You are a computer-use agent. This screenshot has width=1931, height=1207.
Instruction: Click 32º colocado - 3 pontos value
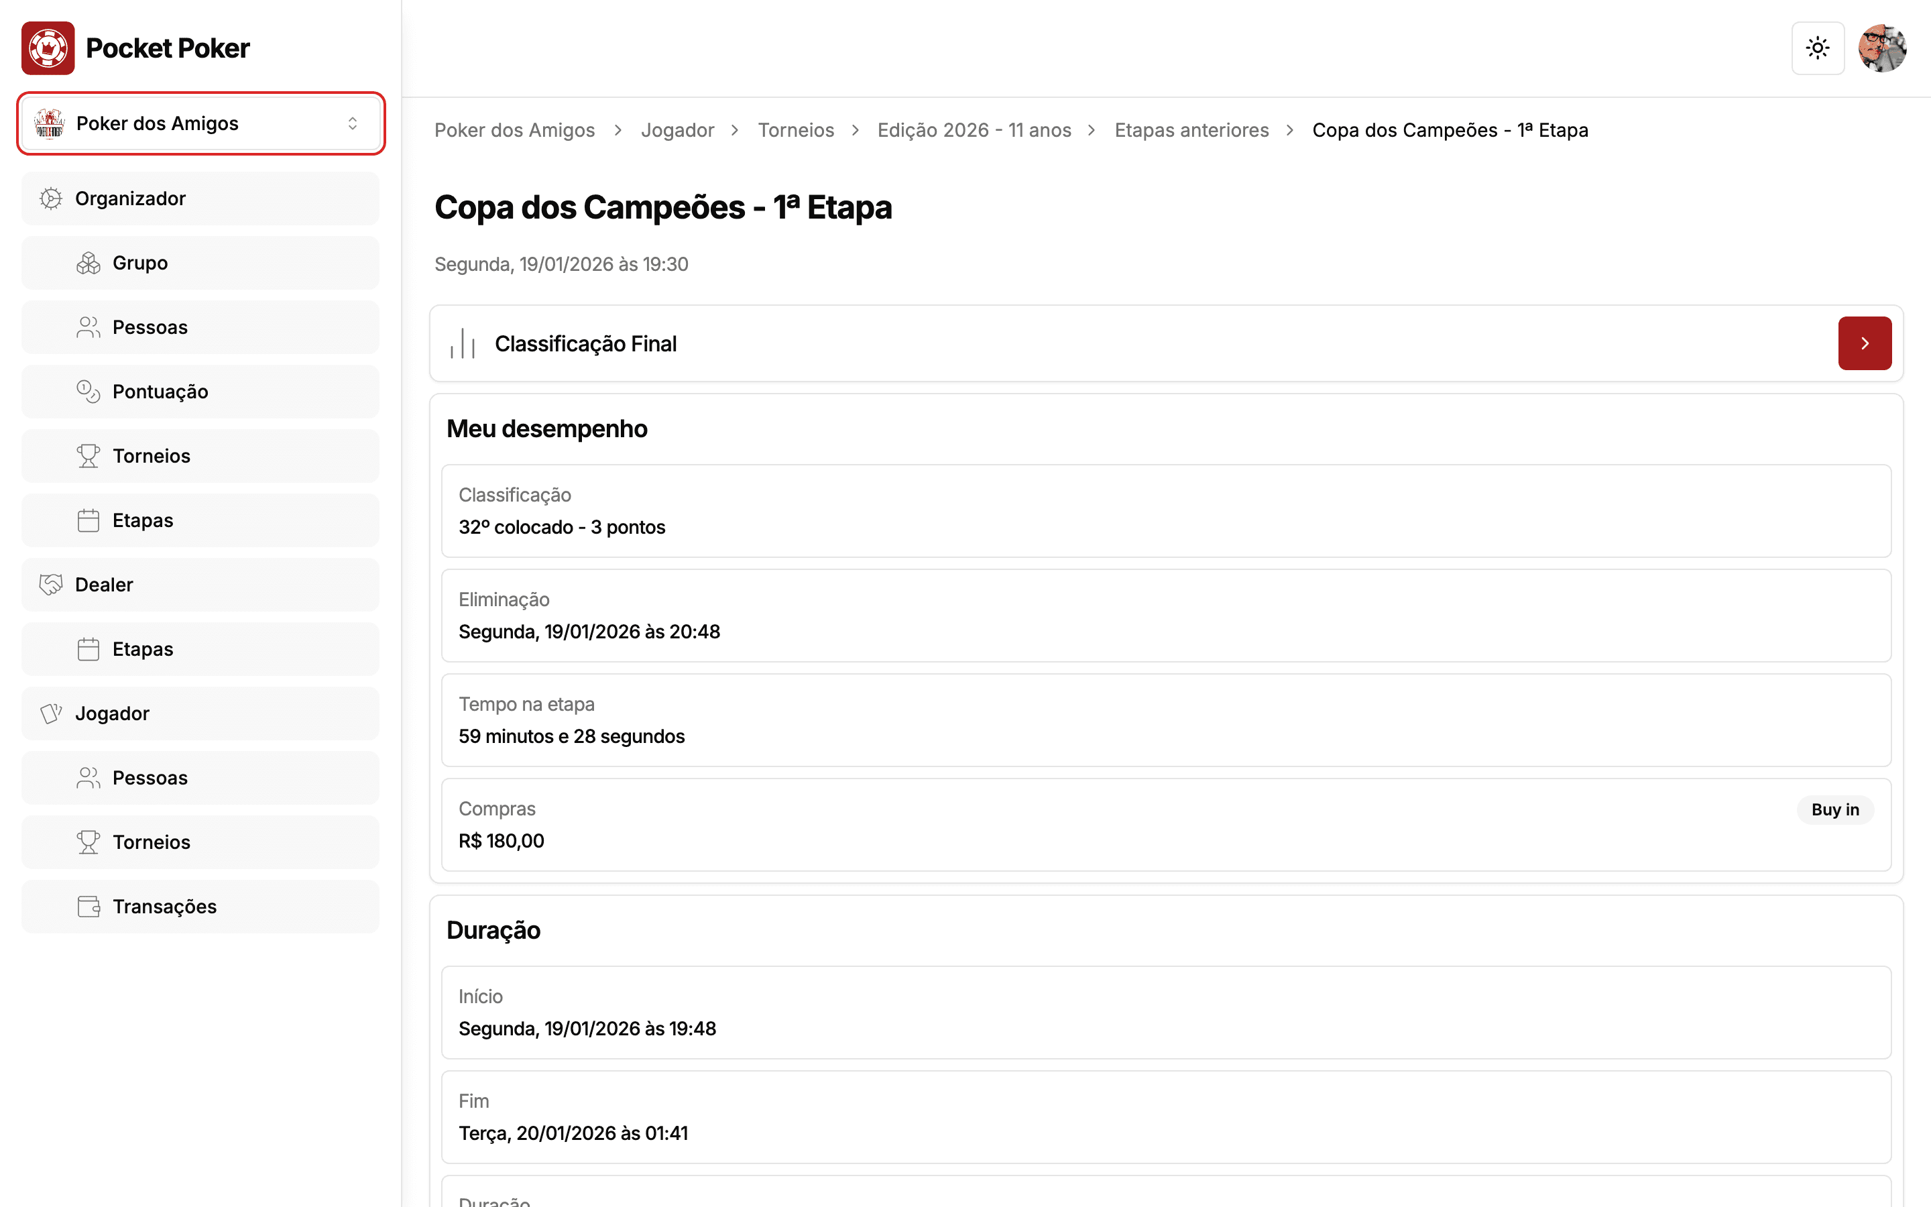point(562,528)
